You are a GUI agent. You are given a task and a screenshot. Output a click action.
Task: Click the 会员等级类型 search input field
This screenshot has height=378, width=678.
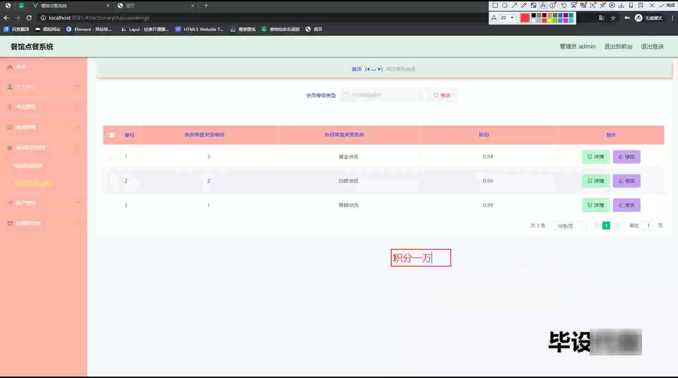(383, 95)
